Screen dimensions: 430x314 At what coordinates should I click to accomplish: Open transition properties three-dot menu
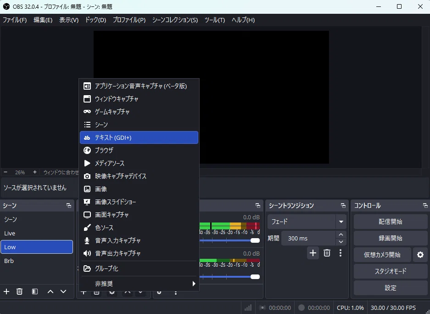[341, 253]
